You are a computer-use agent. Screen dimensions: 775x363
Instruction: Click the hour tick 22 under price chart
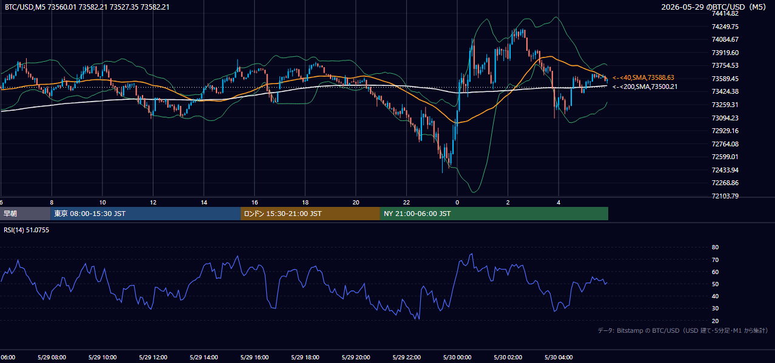(x=407, y=203)
